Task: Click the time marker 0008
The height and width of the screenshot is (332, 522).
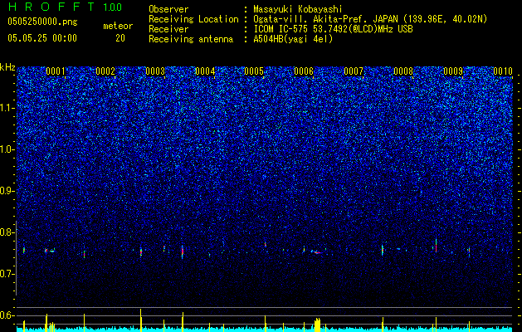Action: pyautogui.click(x=403, y=71)
